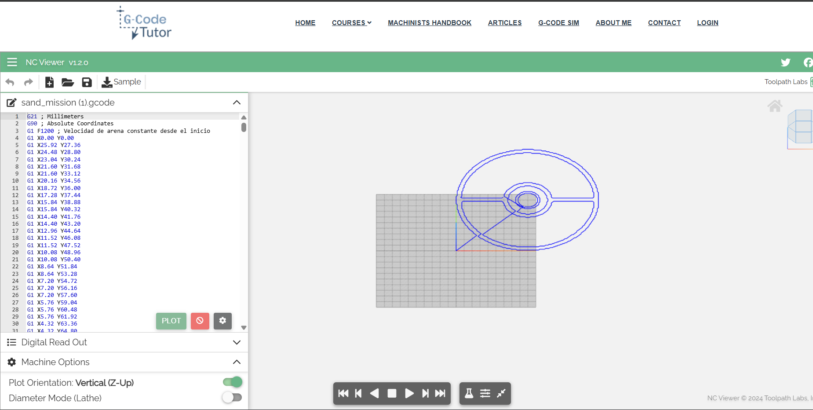
Task: Select line 'G1 F1200 ; Velocidad de arena'
Action: 119,131
